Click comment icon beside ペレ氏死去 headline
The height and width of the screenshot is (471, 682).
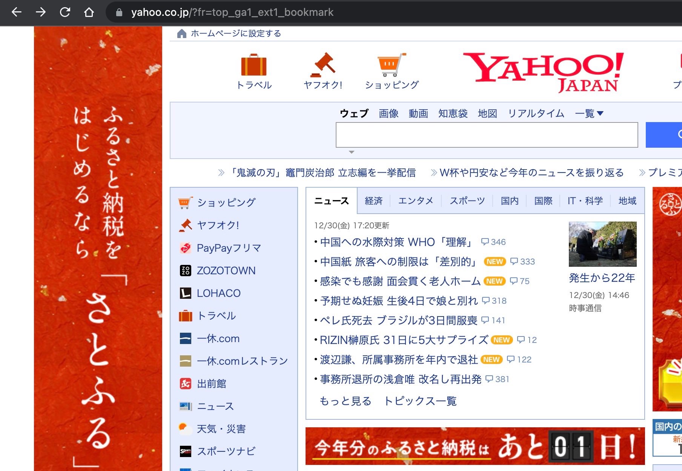pyautogui.click(x=485, y=320)
